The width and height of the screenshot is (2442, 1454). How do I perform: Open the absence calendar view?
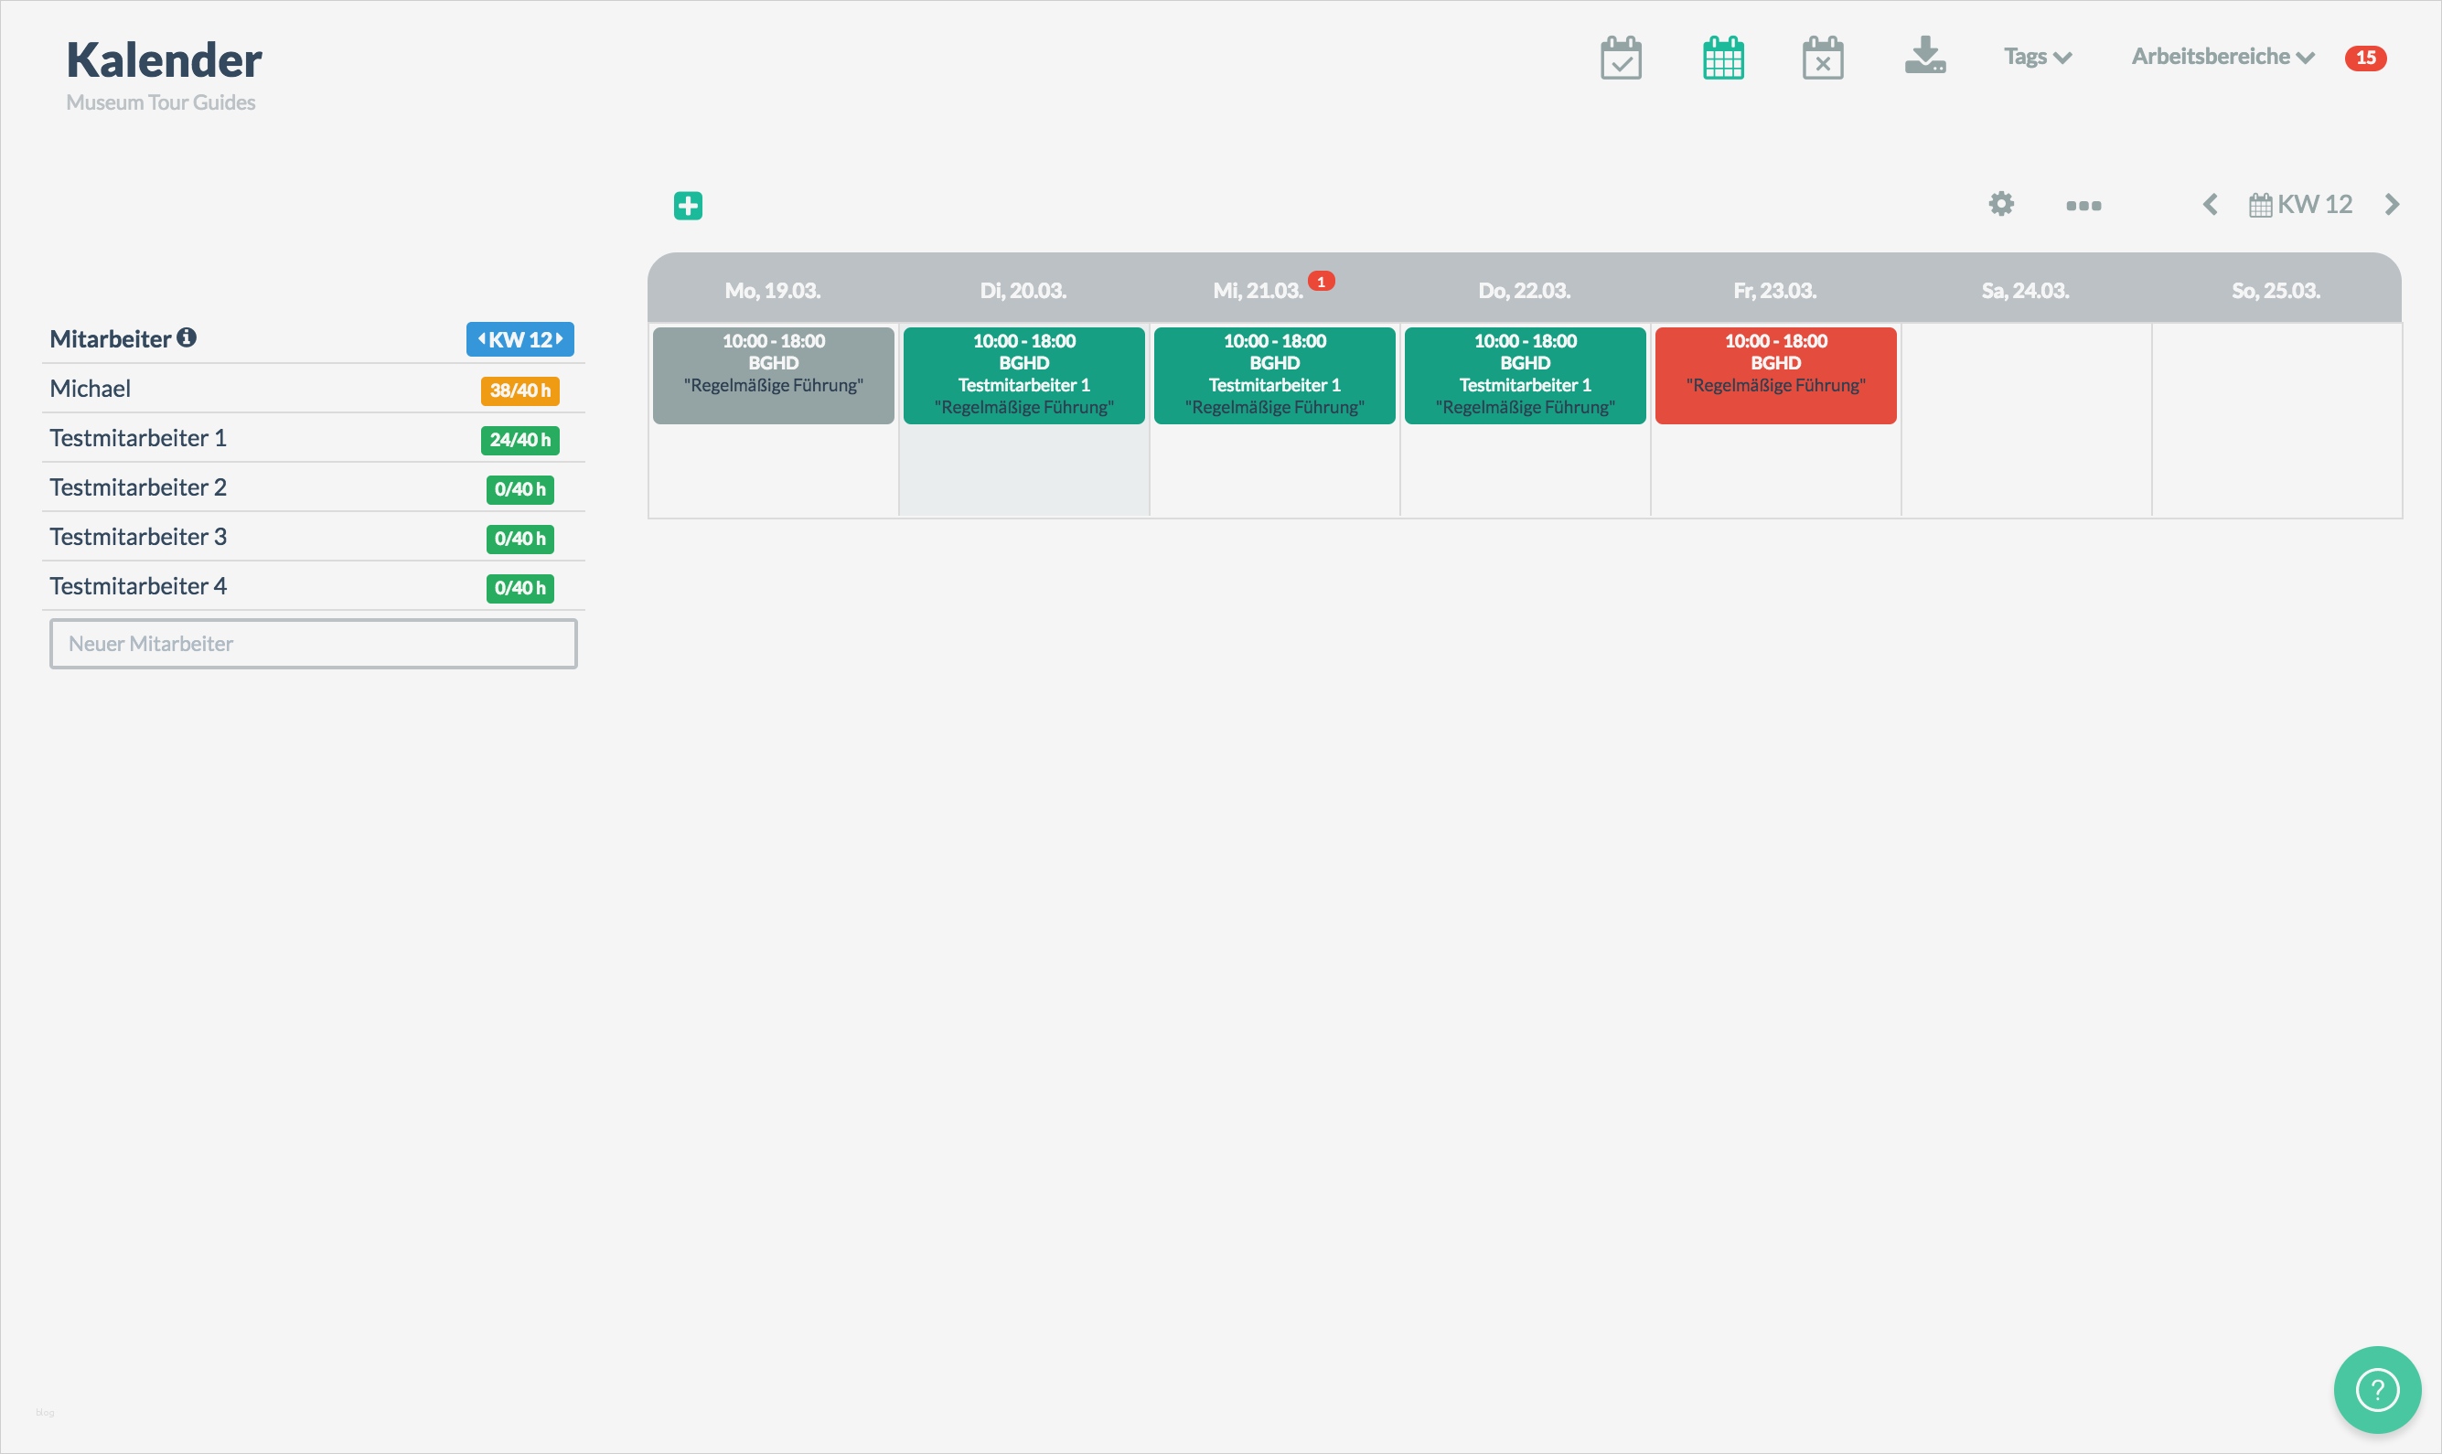pos(1822,57)
